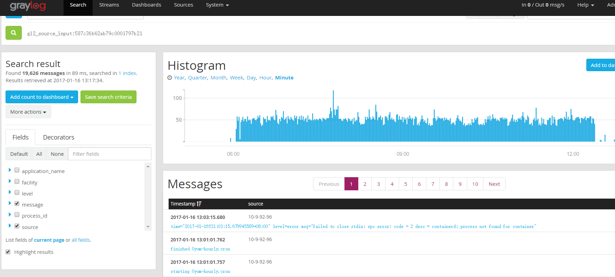This screenshot has width=615, height=277.
Task: Switch to the Decorators tab
Action: (58, 137)
